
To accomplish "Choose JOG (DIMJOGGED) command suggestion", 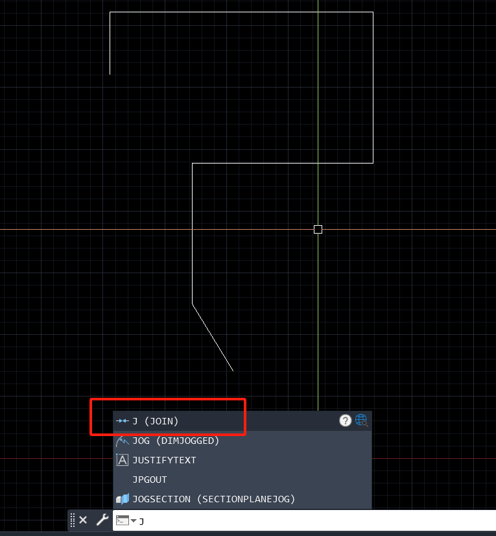I will 176,441.
